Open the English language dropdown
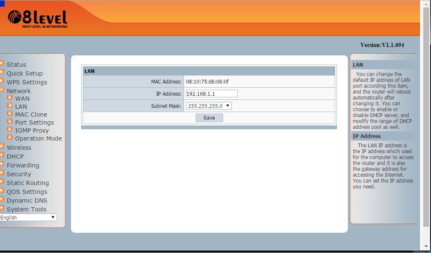 point(28,217)
